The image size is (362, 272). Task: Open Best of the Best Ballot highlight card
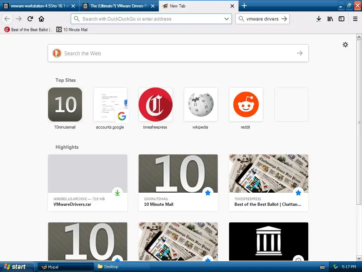[x=269, y=183]
